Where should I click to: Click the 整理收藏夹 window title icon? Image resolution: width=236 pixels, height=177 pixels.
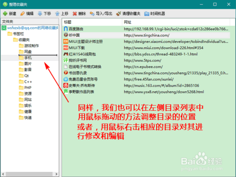pyautogui.click(x=5, y=4)
